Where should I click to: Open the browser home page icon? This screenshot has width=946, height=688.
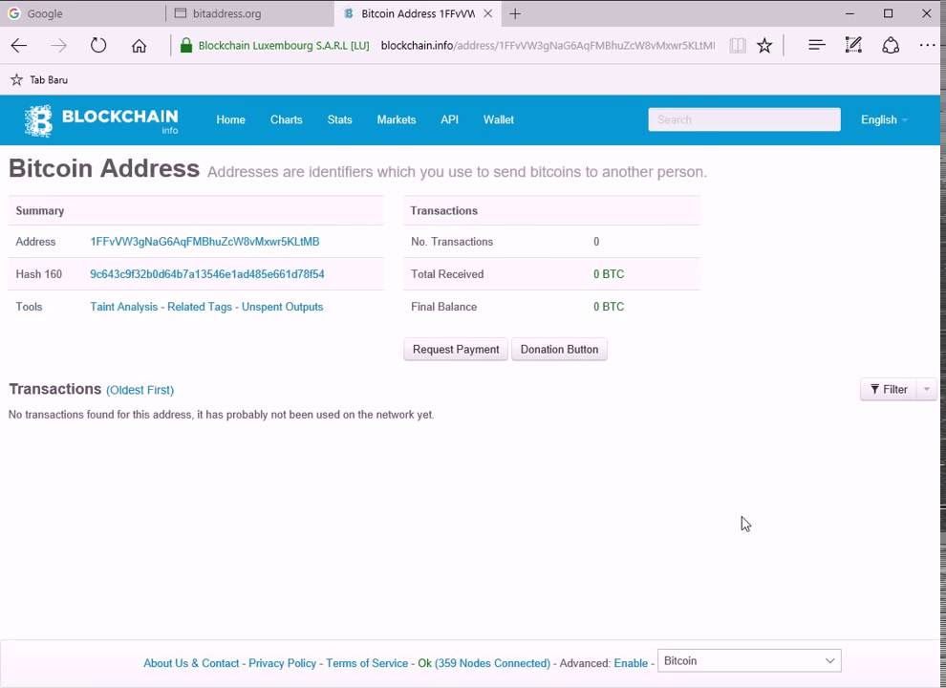[x=139, y=46]
